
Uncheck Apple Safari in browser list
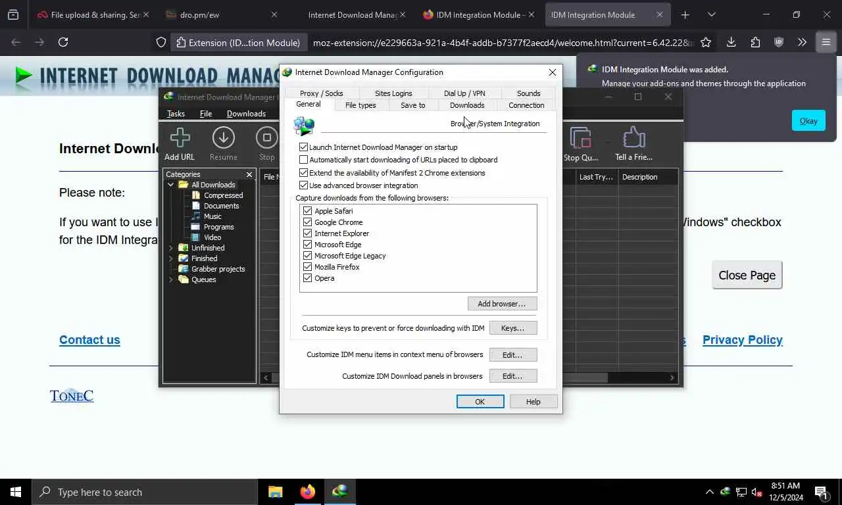tap(307, 211)
